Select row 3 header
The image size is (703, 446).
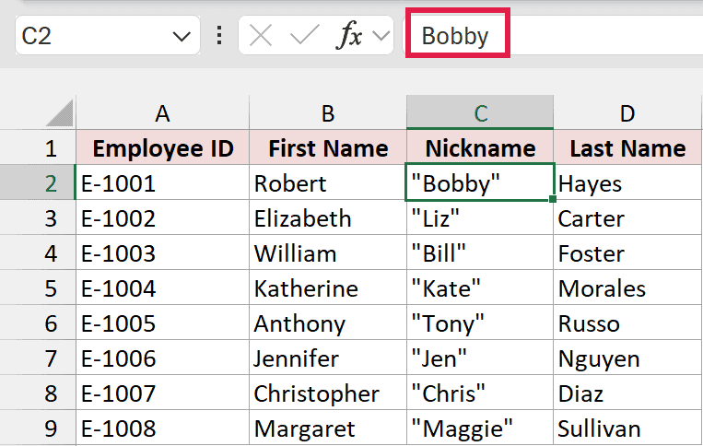38,217
